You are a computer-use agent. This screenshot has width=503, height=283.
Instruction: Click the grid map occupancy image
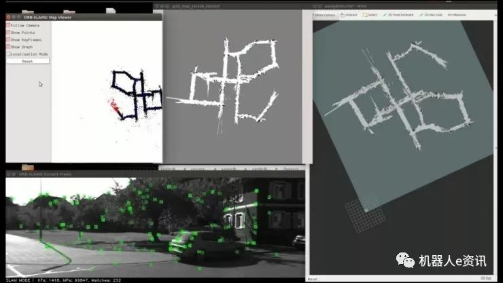click(x=233, y=86)
